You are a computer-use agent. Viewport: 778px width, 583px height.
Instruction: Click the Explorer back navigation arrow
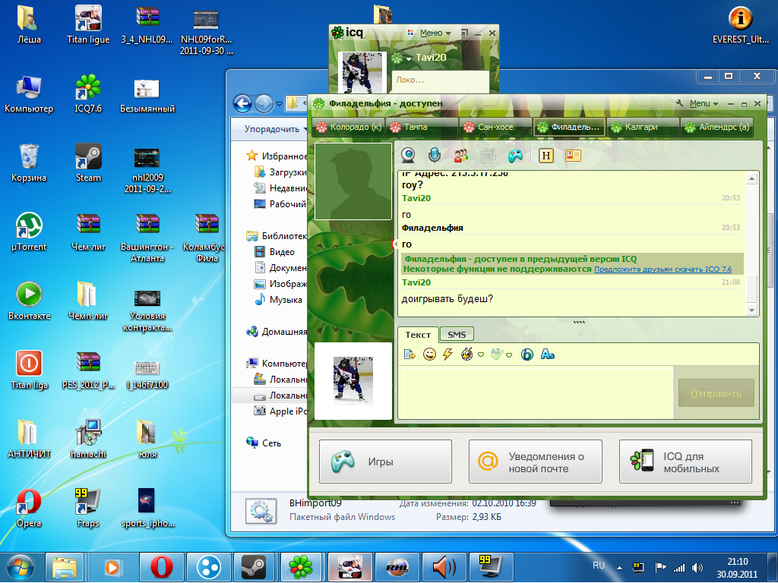(x=242, y=103)
